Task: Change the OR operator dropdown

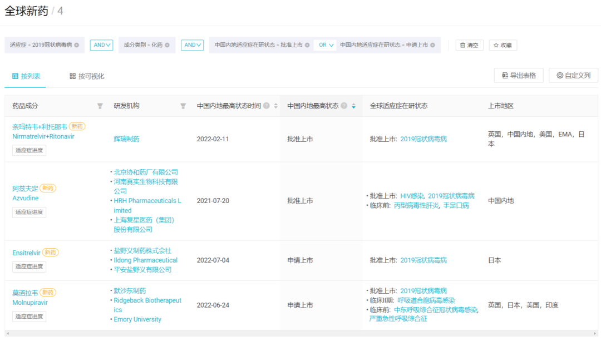Action: point(326,45)
